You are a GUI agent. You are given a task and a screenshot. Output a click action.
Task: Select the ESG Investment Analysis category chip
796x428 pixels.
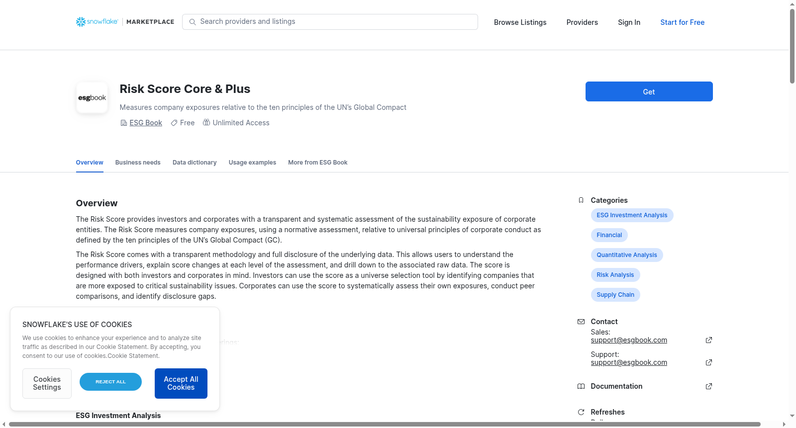[632, 215]
